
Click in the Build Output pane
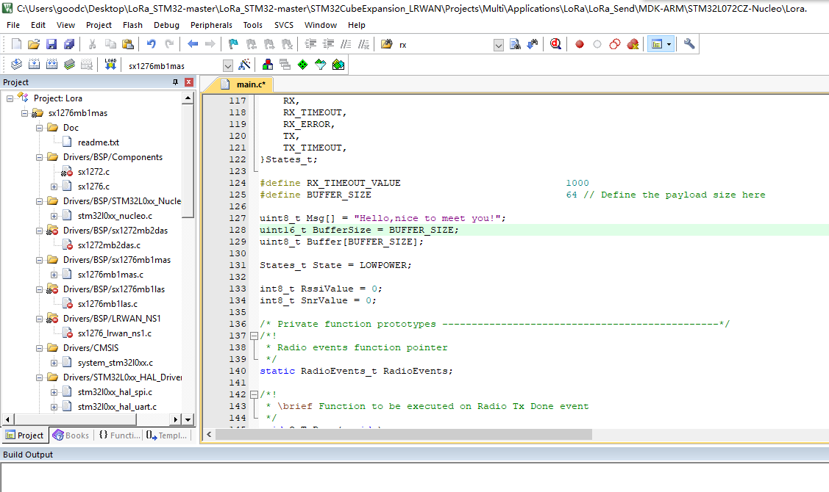click(415, 478)
